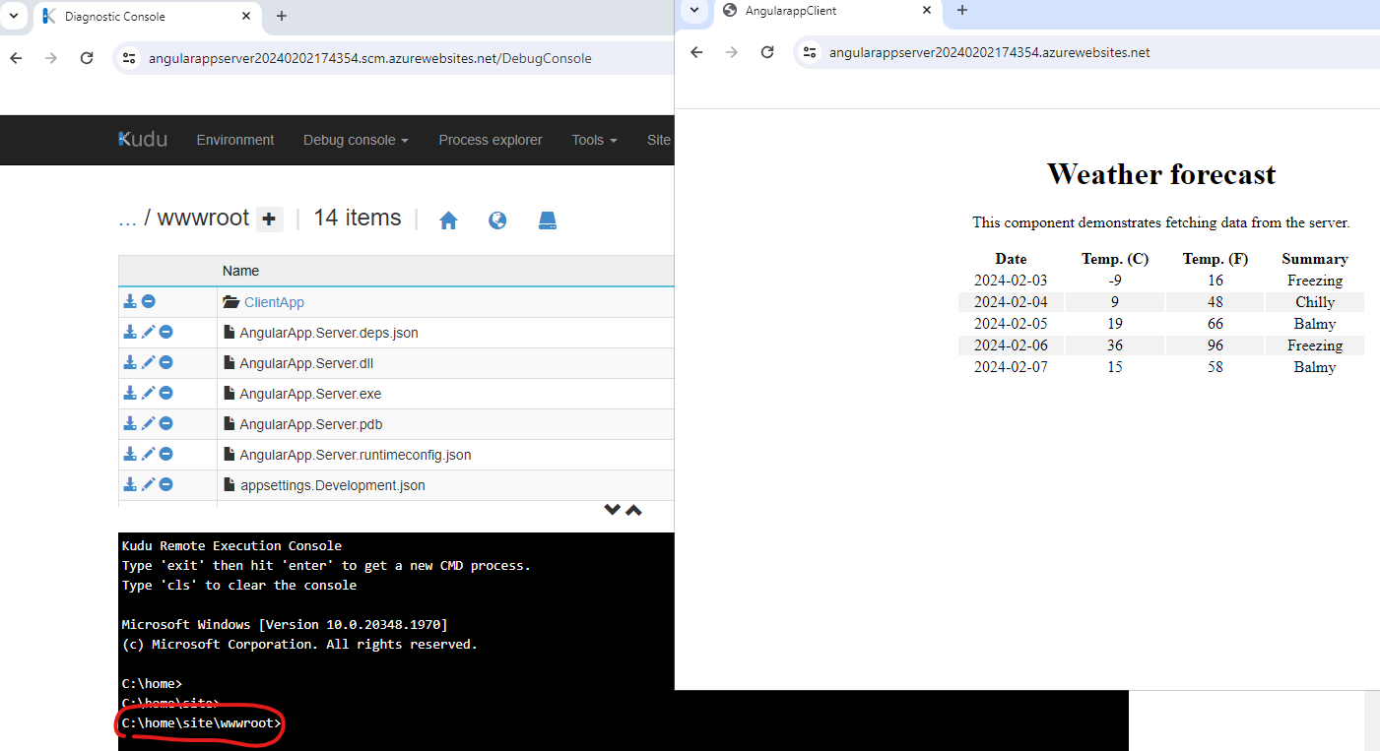The width and height of the screenshot is (1380, 751).
Task: Click the 2024-02-03 date cell
Action: 1011,281
